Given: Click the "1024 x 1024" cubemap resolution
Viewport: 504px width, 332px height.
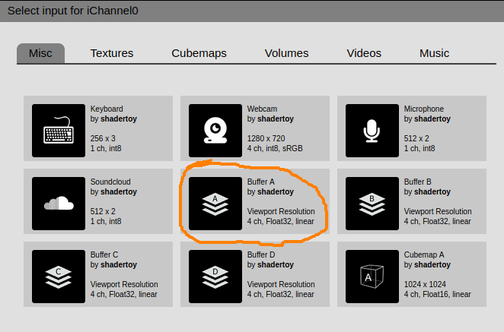Looking at the screenshot, I should click(x=425, y=285).
